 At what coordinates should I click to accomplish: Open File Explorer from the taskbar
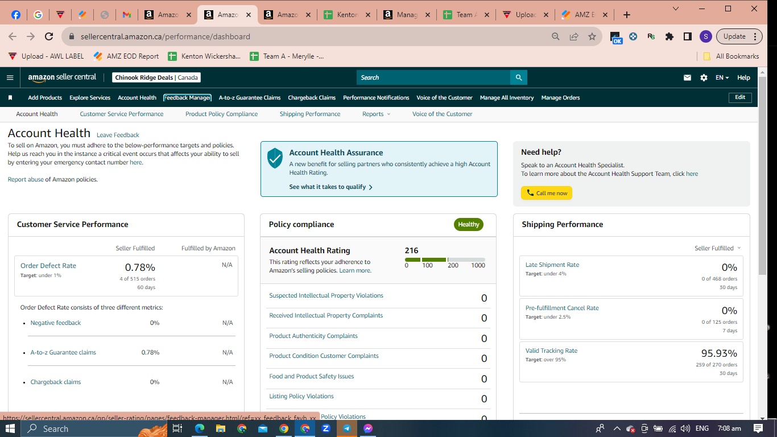click(221, 428)
